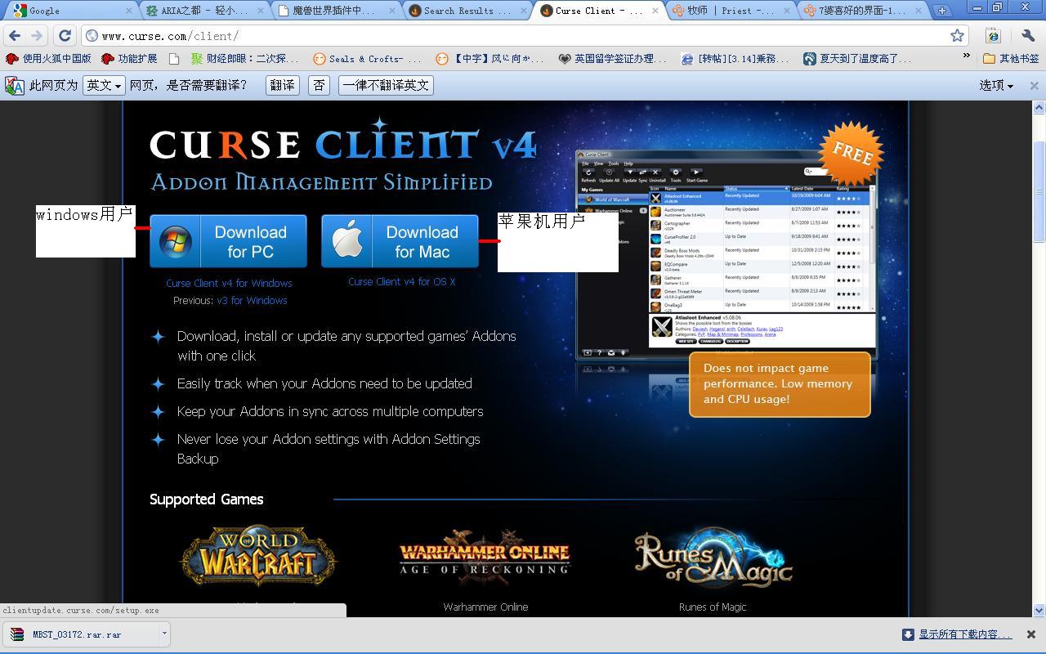Click 显示所有下载内容 link

pos(964,634)
